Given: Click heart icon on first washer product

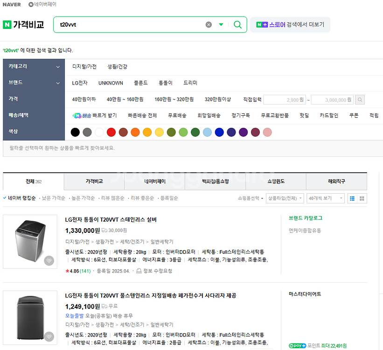Looking at the screenshot, I should [x=49, y=261].
